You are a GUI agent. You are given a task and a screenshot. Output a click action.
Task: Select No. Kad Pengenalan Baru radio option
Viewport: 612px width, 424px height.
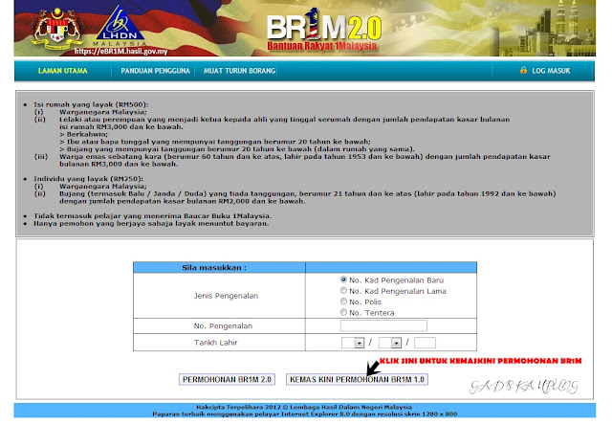pyautogui.click(x=343, y=279)
